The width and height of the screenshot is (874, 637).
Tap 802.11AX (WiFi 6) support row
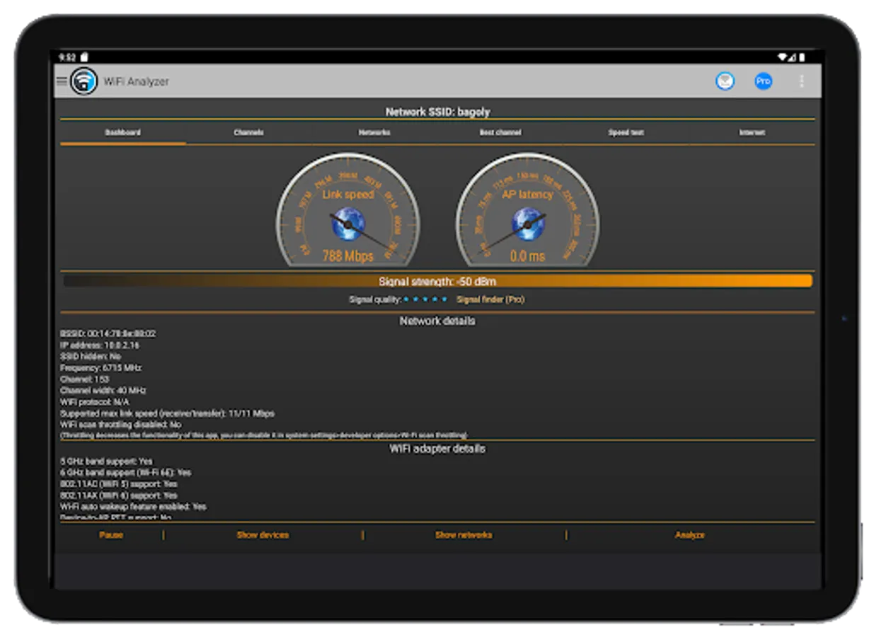(120, 495)
